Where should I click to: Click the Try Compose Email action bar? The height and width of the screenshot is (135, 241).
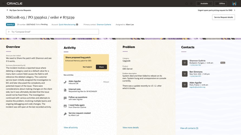point(52,32)
